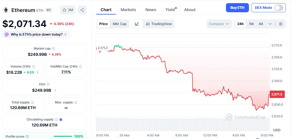The width and height of the screenshot is (293, 139).
Task: Open TradingView candlestick chart
Action: 159,24
